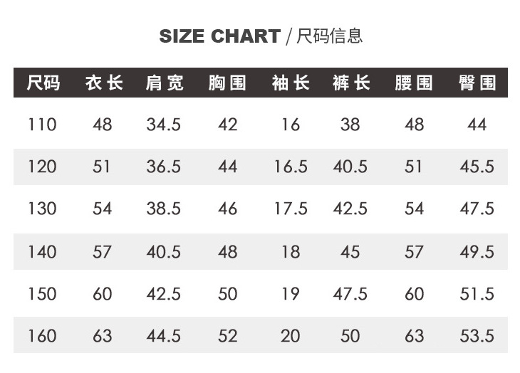Click the 53.5 hip measurement cell
The width and height of the screenshot is (520, 373).
tap(477, 335)
